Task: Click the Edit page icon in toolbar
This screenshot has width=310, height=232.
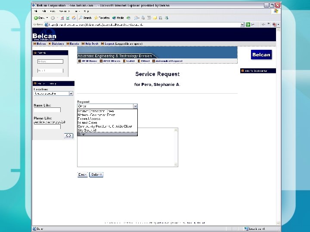Action: (x=149, y=18)
